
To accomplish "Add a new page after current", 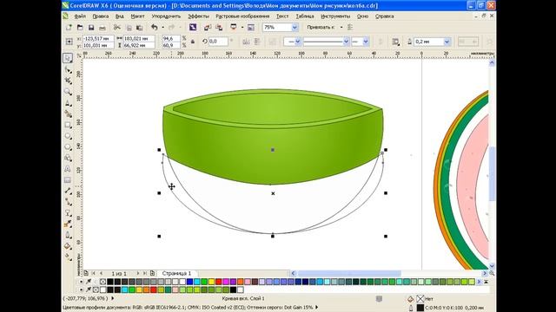I will coord(153,273).
